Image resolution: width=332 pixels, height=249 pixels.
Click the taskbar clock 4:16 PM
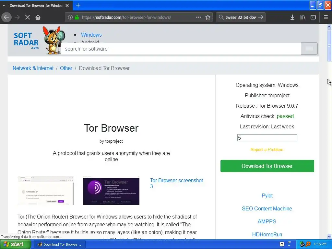[320, 244]
